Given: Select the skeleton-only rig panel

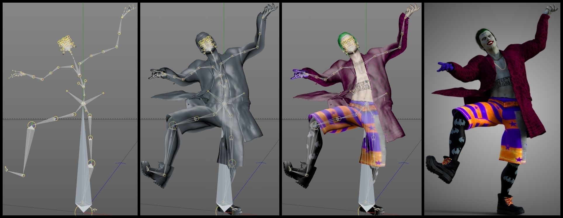Looking at the screenshot, I should coord(70,109).
